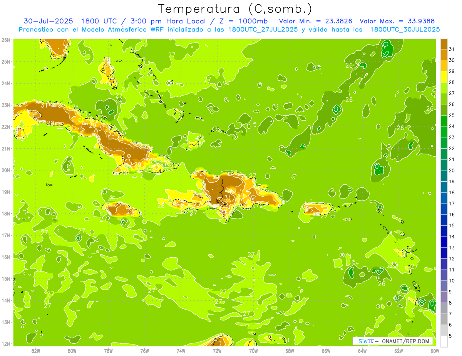Click the '23N' latitude axis label
This screenshot has height=356, width=462.
point(5,105)
